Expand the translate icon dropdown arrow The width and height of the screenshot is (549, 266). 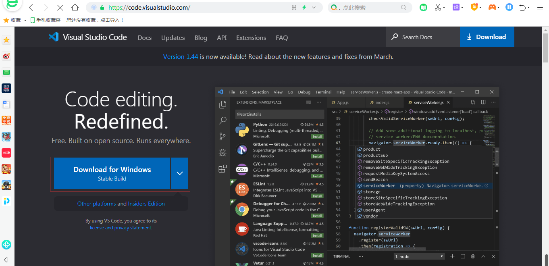pyautogui.click(x=462, y=7)
